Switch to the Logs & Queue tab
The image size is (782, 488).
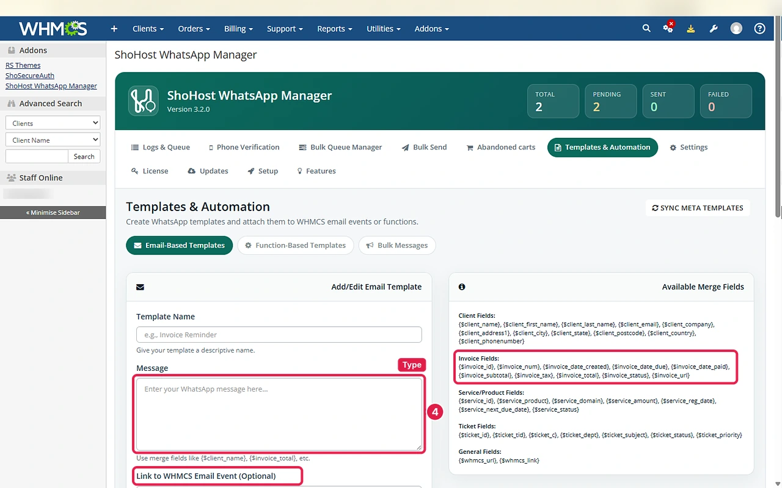point(161,148)
